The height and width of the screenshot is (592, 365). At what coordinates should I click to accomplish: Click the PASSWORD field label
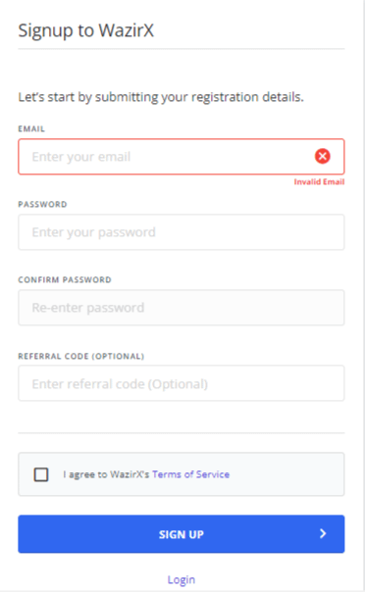click(42, 204)
